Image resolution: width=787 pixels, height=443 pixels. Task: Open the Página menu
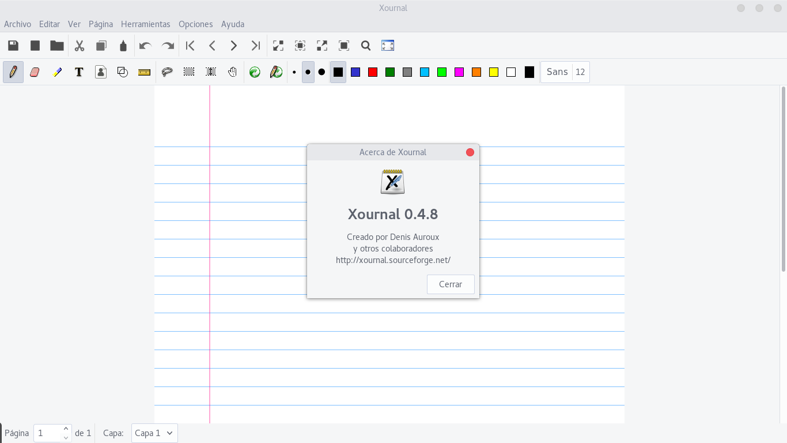pyautogui.click(x=101, y=24)
